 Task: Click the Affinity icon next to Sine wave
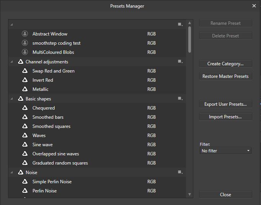(25, 145)
